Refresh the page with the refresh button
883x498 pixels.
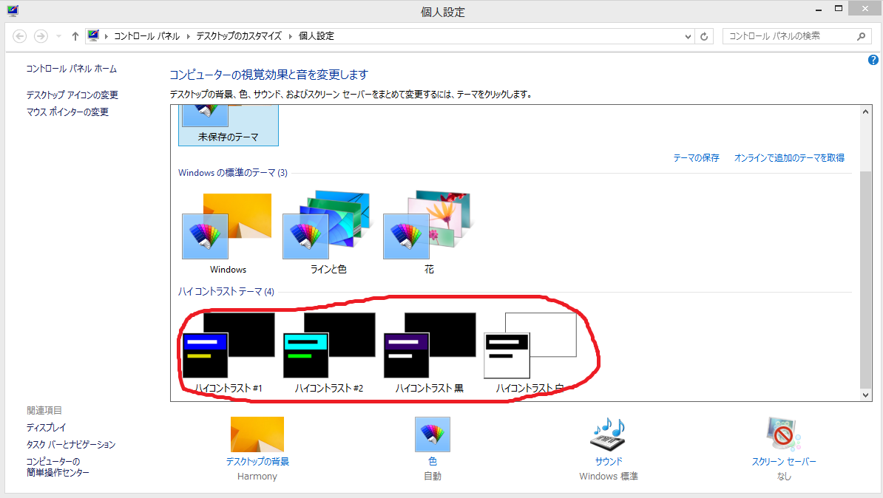[x=704, y=37]
